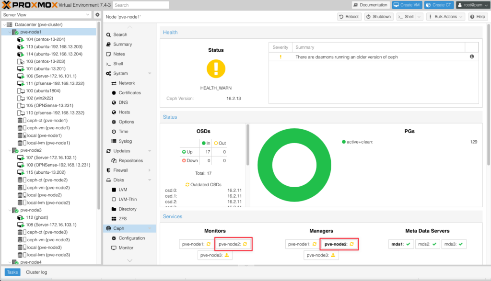This screenshot has width=491, height=281.
Task: Open the Bulk Actions dropdown
Action: coord(445,17)
